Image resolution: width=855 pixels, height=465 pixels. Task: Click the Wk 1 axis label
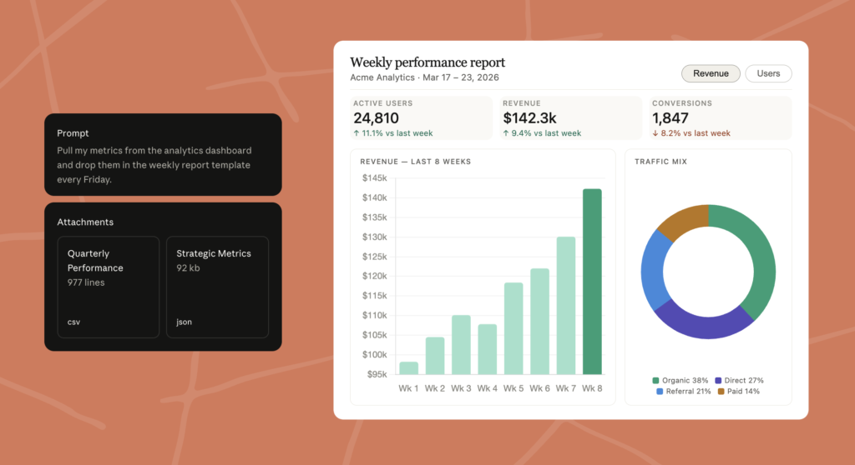408,388
